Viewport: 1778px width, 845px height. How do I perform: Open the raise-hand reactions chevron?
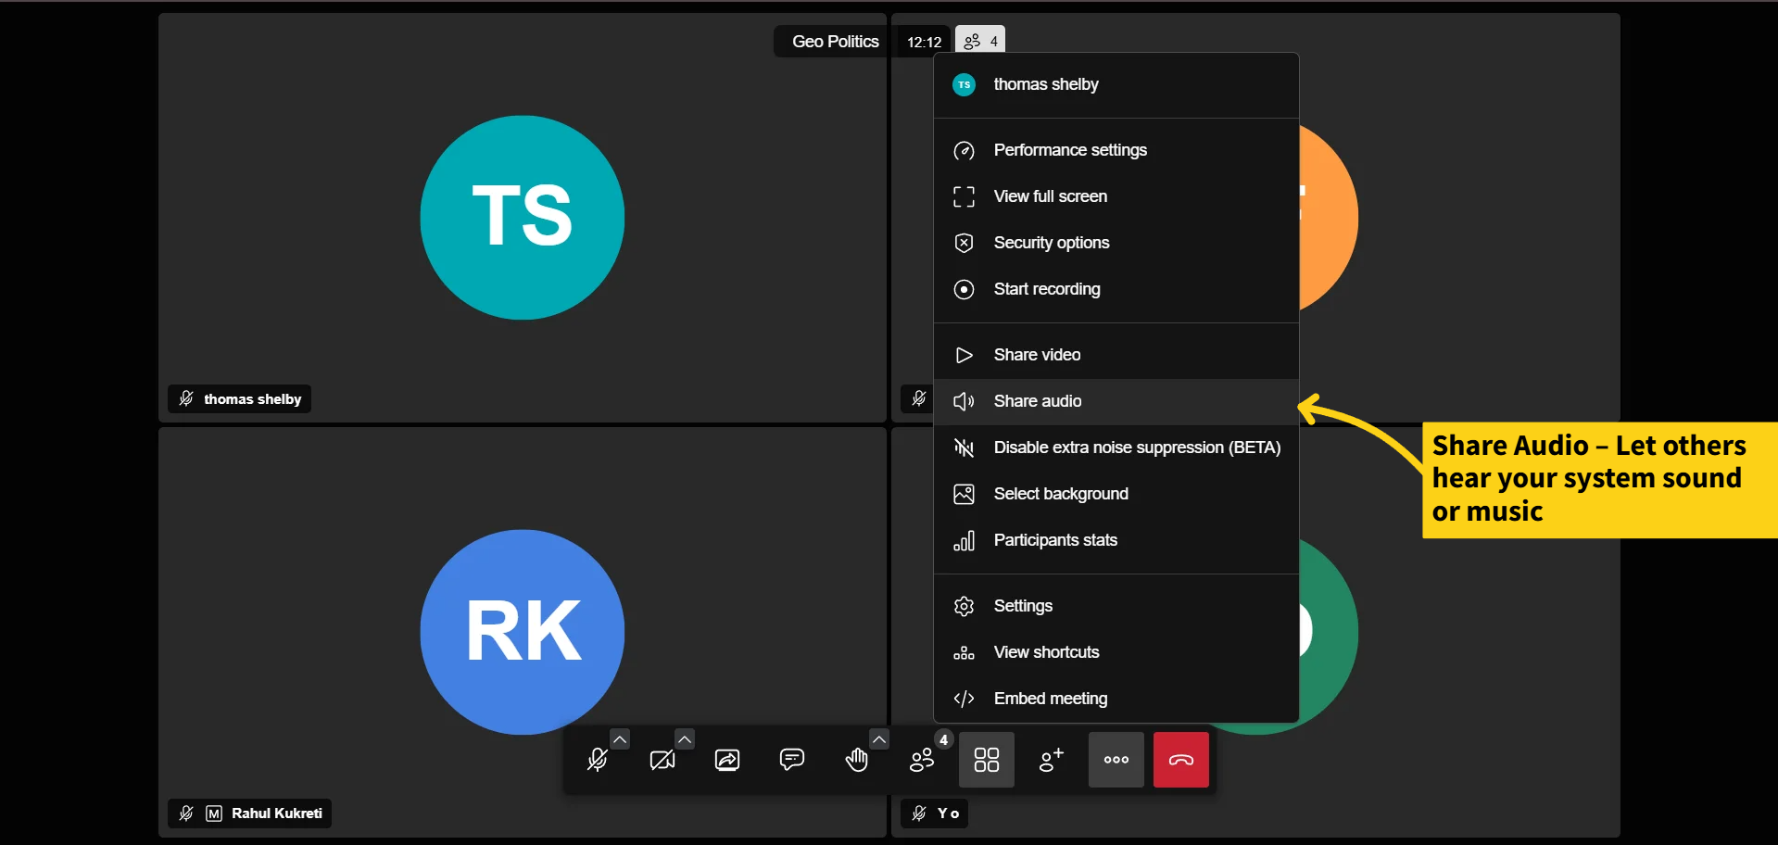tap(878, 738)
